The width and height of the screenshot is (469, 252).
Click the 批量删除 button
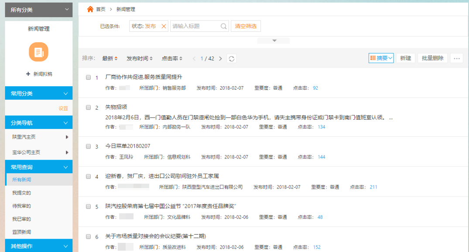(432, 58)
